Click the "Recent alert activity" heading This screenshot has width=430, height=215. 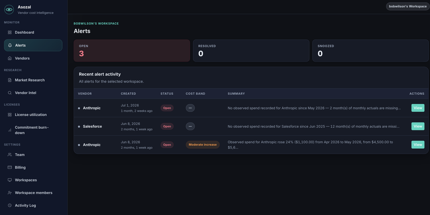(x=100, y=74)
